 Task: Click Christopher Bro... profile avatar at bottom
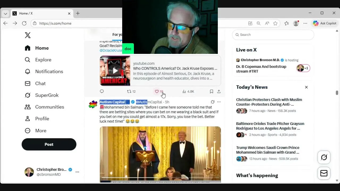pos(29,172)
